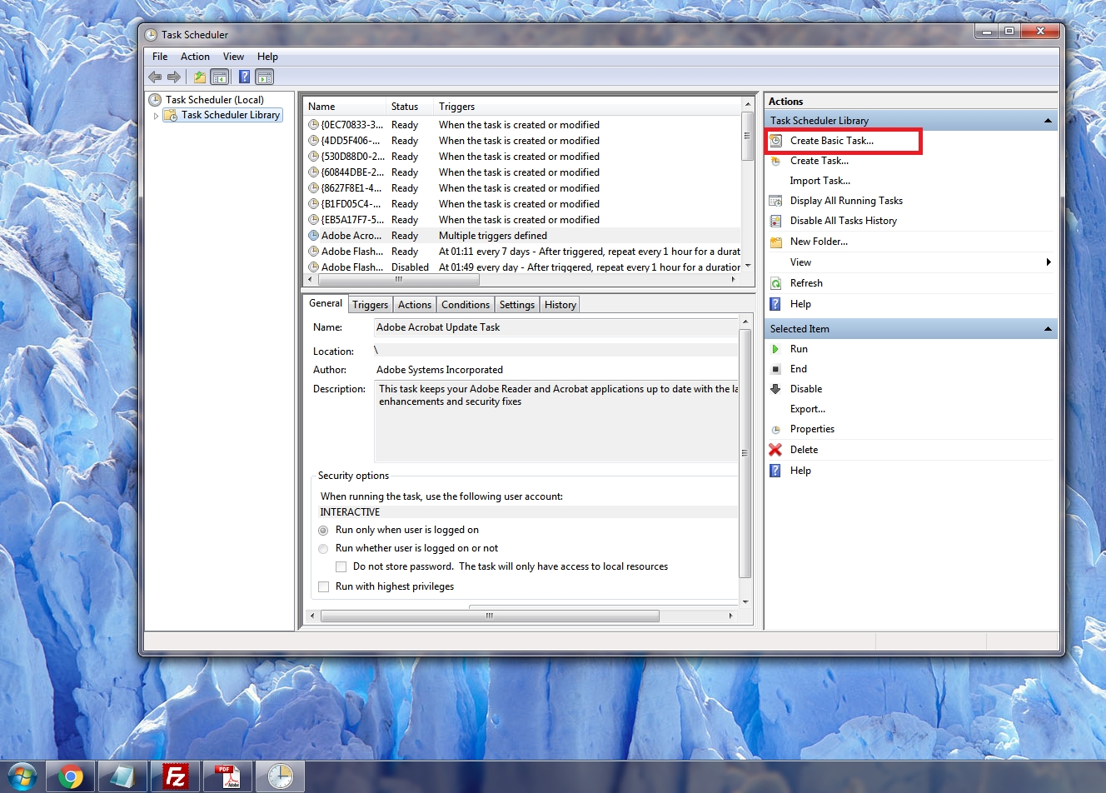Screen dimensions: 1106x793
Task: Click the Windows Start orb
Action: tap(22, 777)
